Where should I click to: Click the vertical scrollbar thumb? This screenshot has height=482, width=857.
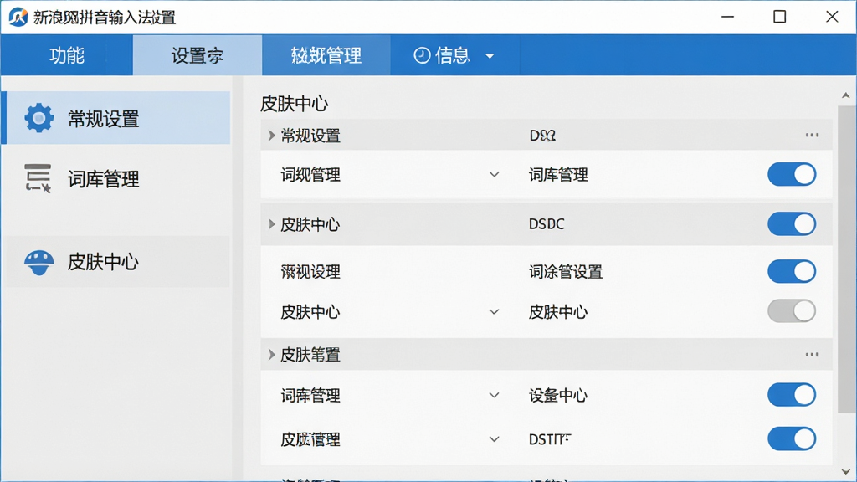(x=847, y=259)
